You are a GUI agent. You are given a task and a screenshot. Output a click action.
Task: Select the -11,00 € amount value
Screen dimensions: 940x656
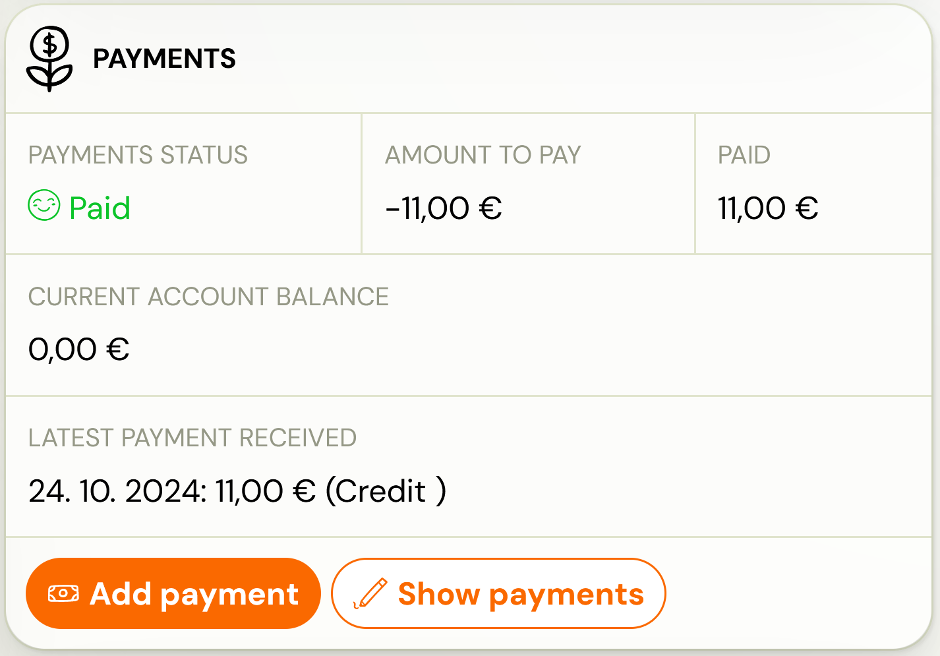444,208
